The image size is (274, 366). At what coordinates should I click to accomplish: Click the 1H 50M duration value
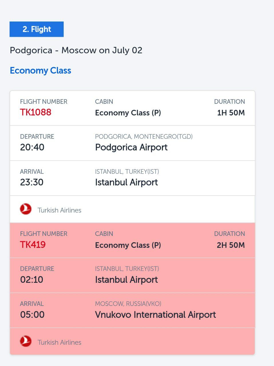pos(231,113)
